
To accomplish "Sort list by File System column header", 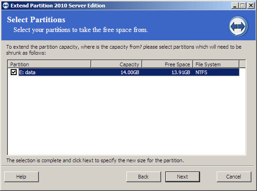I will point(216,64).
